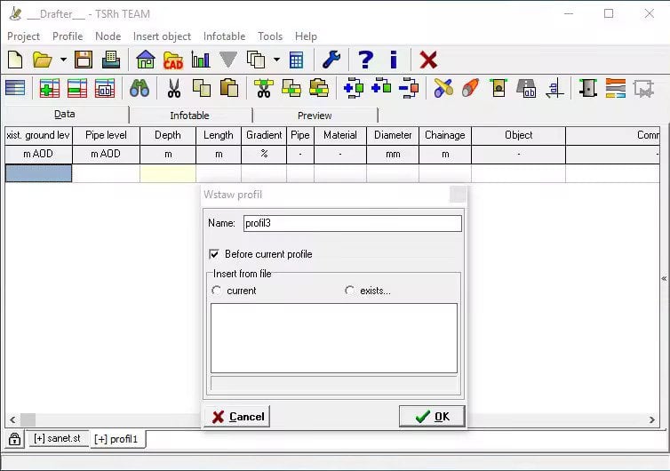
Task: Click the Name input field
Action: pyautogui.click(x=352, y=223)
